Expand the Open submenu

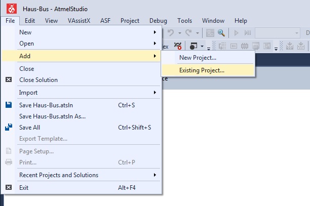click(x=82, y=44)
